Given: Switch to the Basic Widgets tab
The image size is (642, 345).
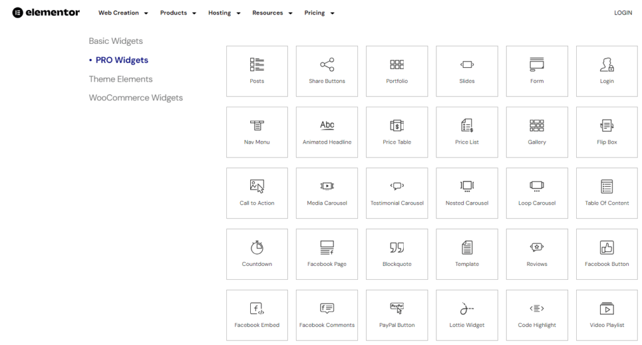Looking at the screenshot, I should [x=116, y=41].
